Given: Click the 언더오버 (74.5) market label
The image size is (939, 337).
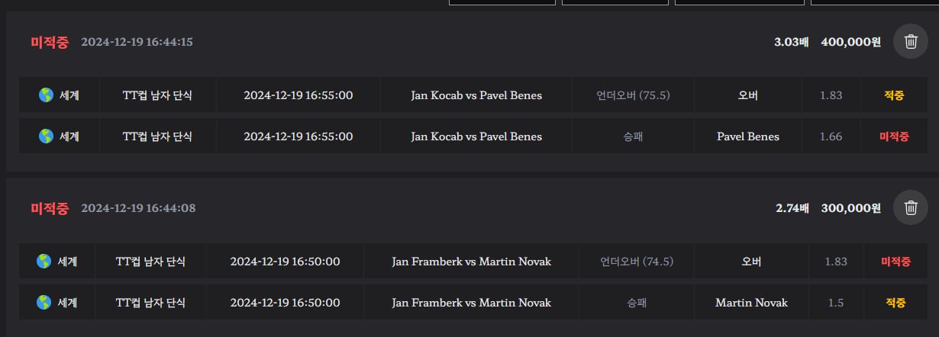Looking at the screenshot, I should coord(637,262).
